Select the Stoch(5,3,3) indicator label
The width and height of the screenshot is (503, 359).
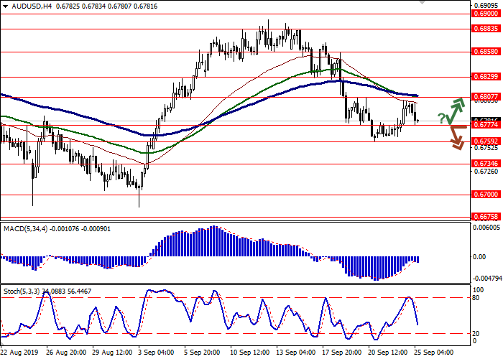tap(22, 291)
